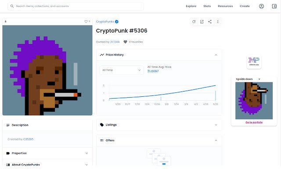
Task: Click the upside down punk thumbnail
Action: point(254,101)
